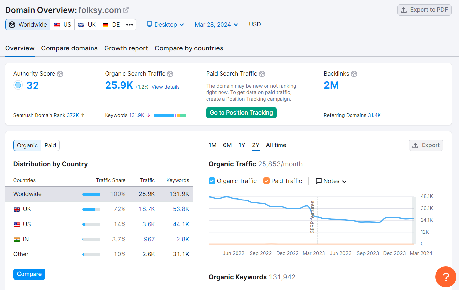Expand the more countries ellipsis menu
459x290 pixels.
tap(130, 24)
